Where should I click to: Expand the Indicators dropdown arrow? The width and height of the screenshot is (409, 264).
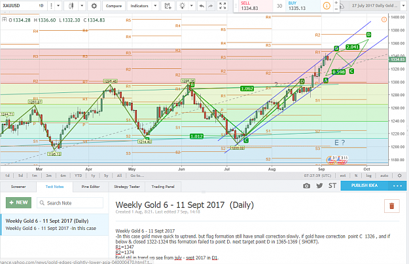point(155,6)
